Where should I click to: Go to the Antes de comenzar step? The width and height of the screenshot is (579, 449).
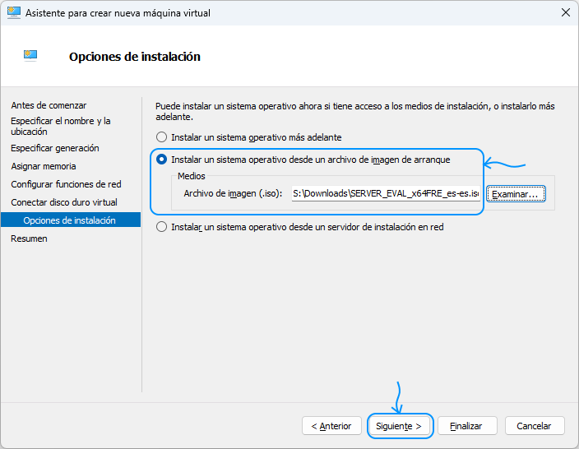pyautogui.click(x=49, y=105)
